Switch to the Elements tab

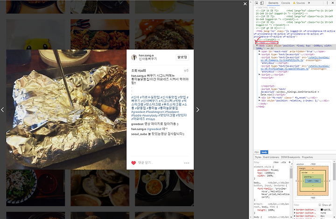[x=273, y=3]
